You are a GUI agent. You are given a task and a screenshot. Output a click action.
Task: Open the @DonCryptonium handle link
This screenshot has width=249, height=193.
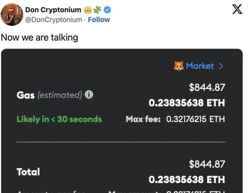pos(54,20)
